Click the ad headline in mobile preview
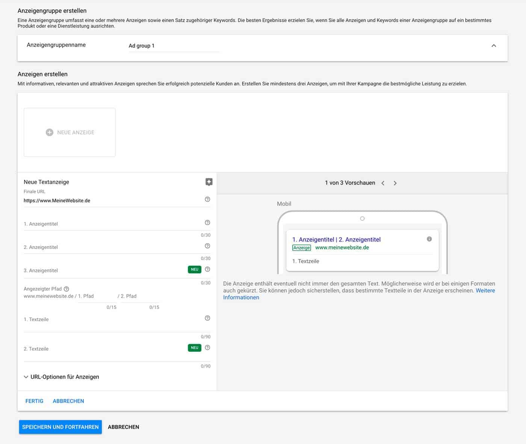526x444 pixels. tap(336, 239)
